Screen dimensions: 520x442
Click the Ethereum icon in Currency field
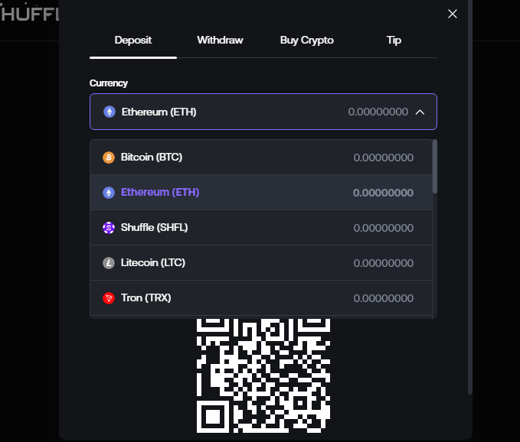coord(110,112)
